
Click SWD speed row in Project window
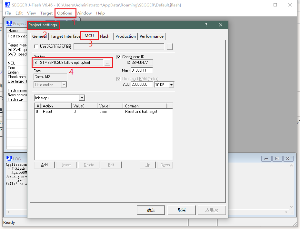click(x=17, y=54)
